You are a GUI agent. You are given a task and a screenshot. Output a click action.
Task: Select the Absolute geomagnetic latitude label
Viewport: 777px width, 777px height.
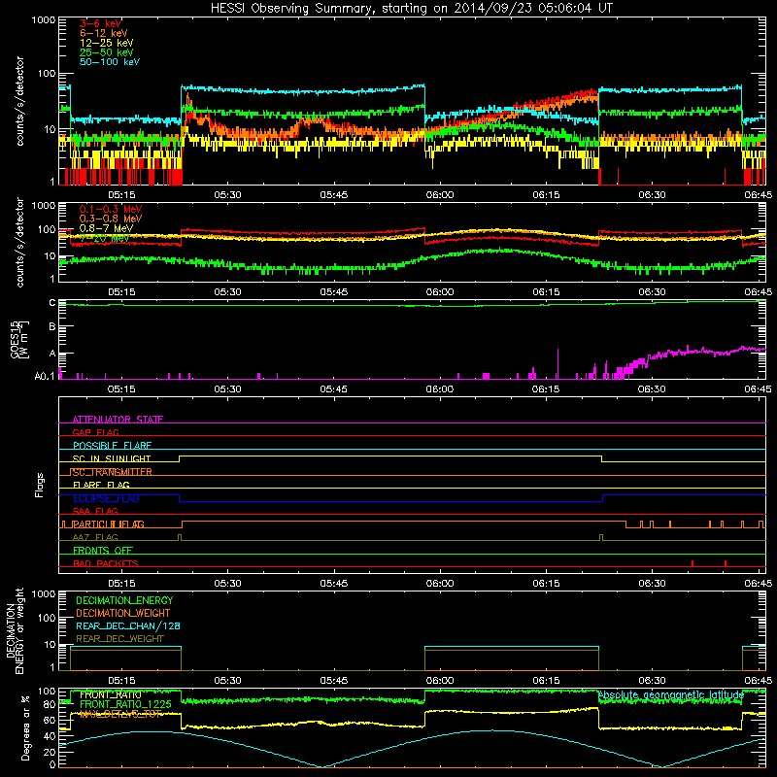671,695
